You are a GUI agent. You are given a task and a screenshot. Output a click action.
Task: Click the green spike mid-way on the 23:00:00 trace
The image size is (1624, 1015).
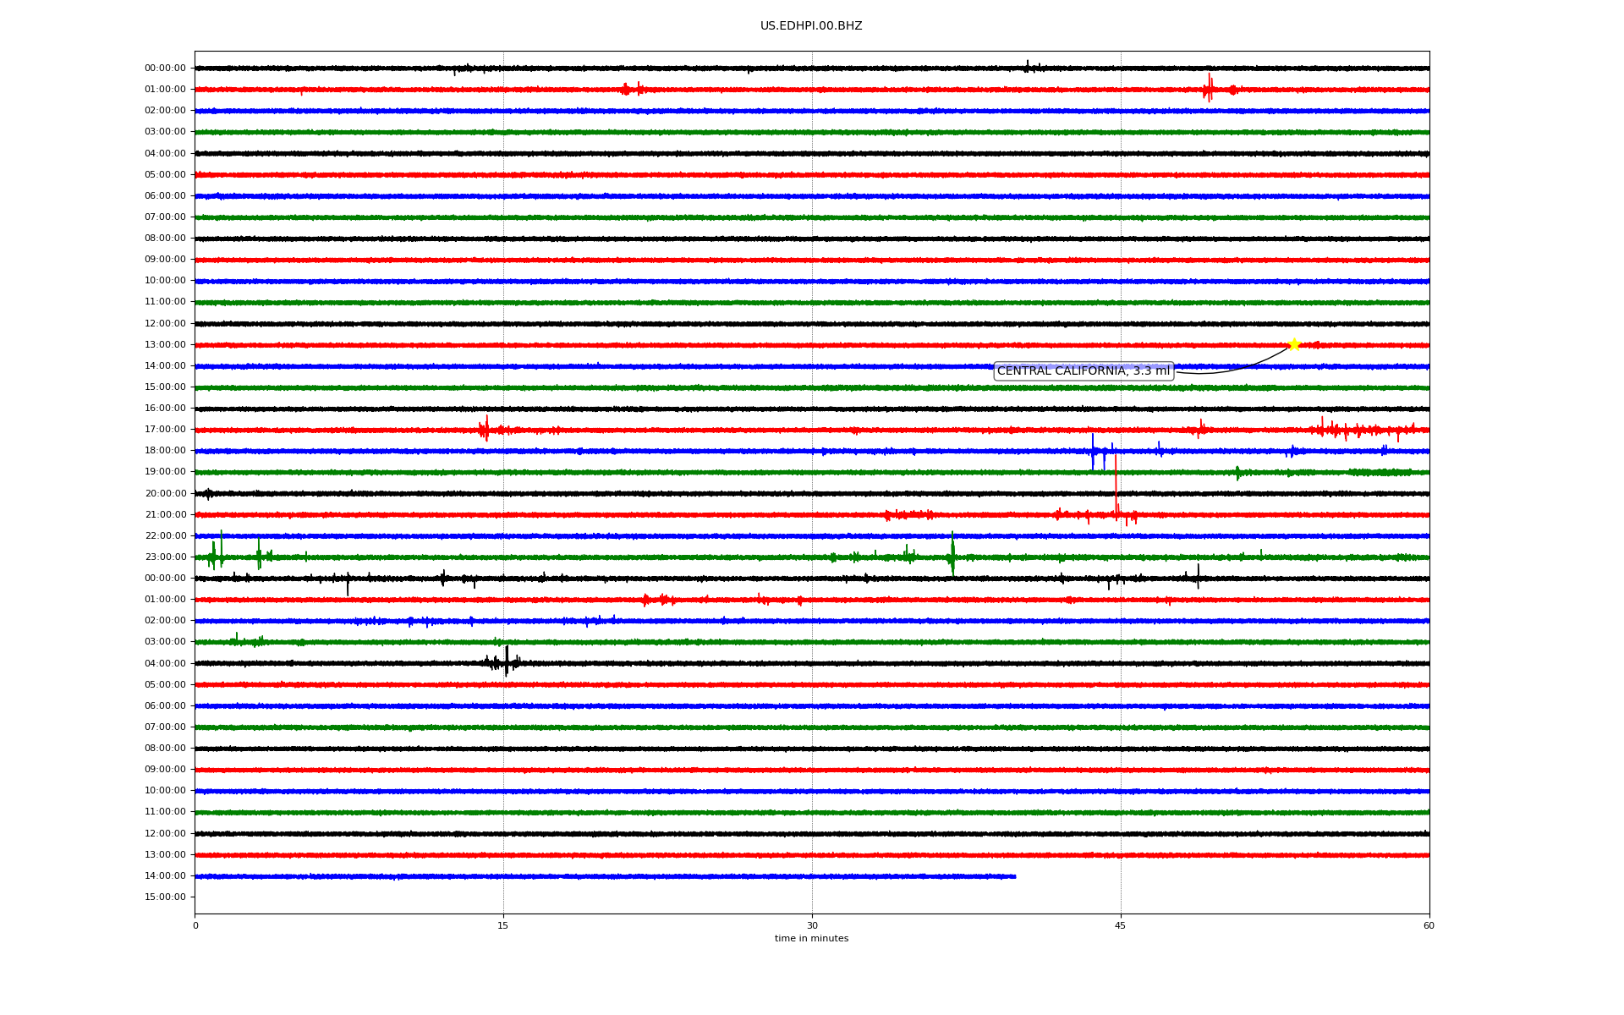click(x=952, y=554)
